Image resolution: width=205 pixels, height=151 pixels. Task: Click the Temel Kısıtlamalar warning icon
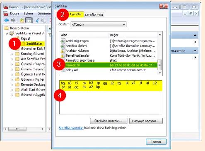(x=63, y=55)
